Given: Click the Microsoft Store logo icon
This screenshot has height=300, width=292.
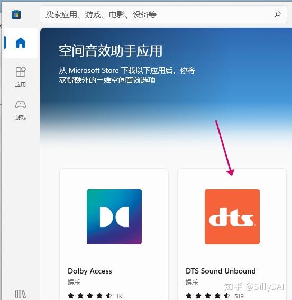Looking at the screenshot, I should pos(16,15).
